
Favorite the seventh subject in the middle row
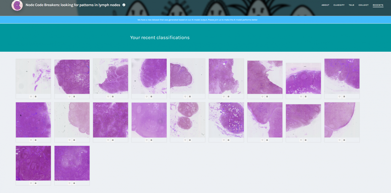coord(262,140)
